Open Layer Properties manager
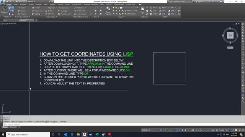The height and width of the screenshot is (137, 245). click(108, 11)
